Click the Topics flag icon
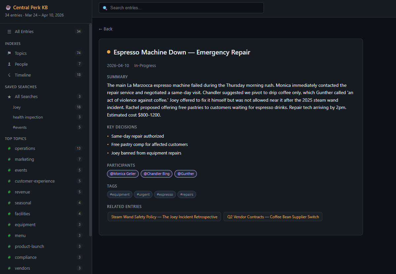396x274 pixels. (9, 53)
